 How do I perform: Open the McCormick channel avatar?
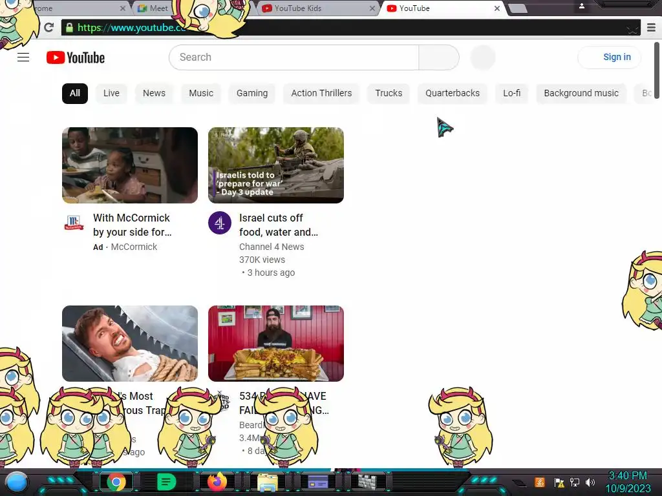(74, 222)
